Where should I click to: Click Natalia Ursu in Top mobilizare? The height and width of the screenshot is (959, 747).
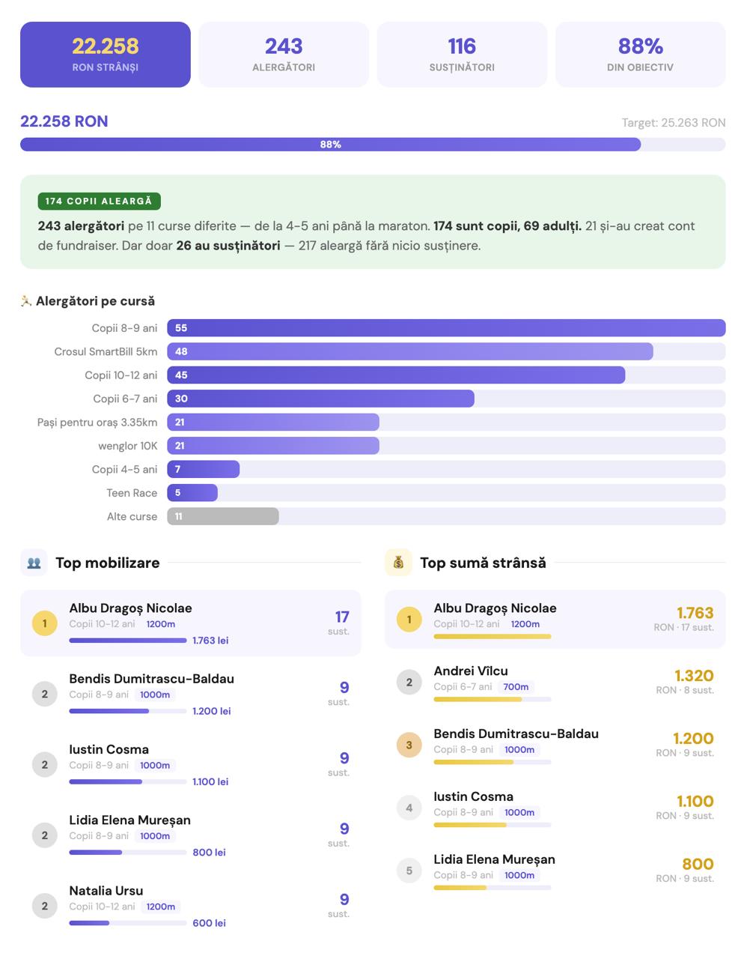[106, 891]
